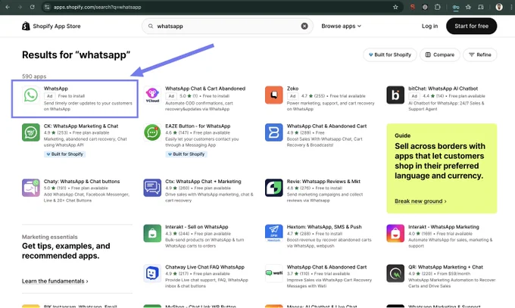This screenshot has width=515, height=308.
Task: Click the Shopify App Store logo
Action: (x=53, y=26)
